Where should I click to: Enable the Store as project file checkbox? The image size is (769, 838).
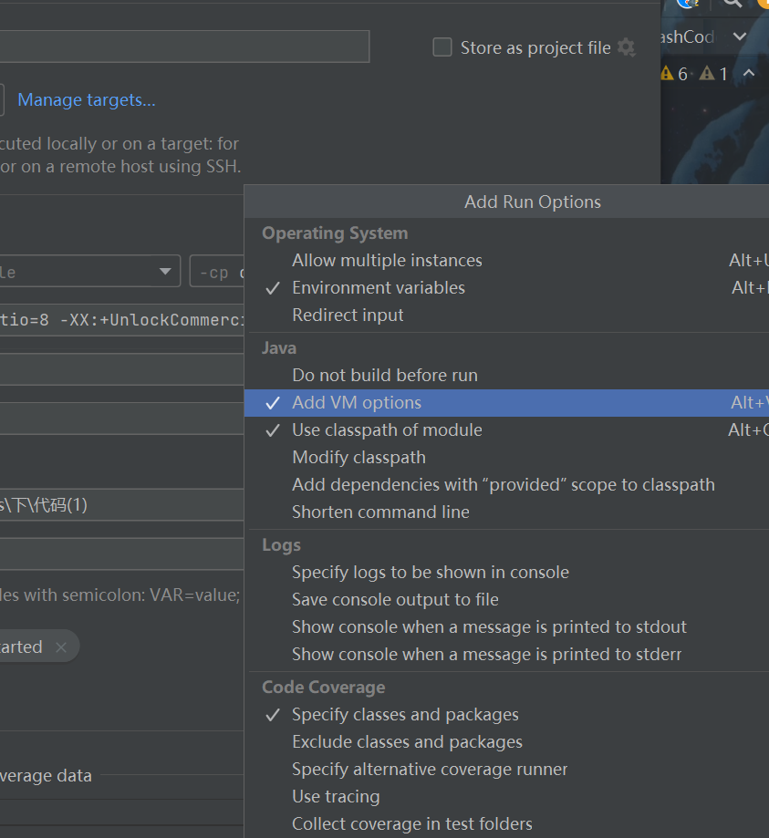click(442, 47)
